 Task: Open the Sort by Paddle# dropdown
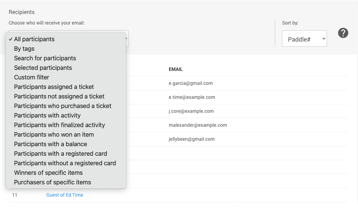pyautogui.click(x=304, y=39)
